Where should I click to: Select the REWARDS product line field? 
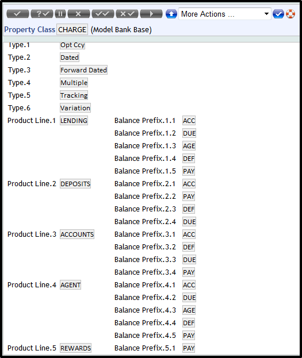click(76, 348)
